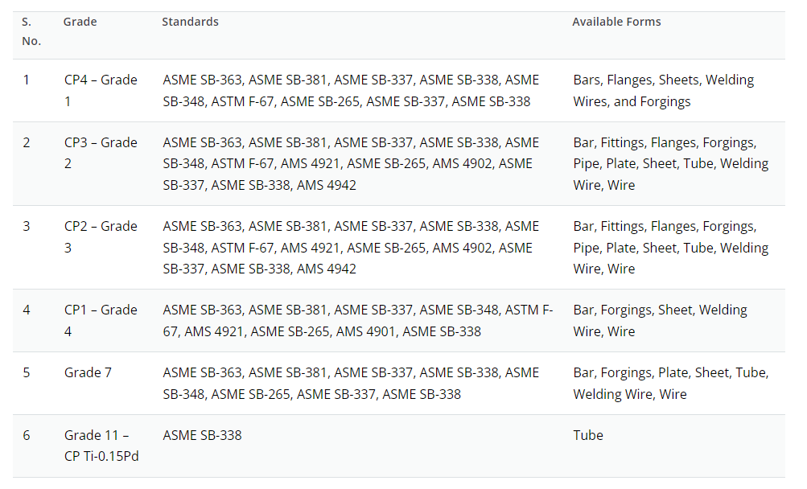The width and height of the screenshot is (807, 489).
Task: Click the "Grade" column header
Action: point(80,22)
